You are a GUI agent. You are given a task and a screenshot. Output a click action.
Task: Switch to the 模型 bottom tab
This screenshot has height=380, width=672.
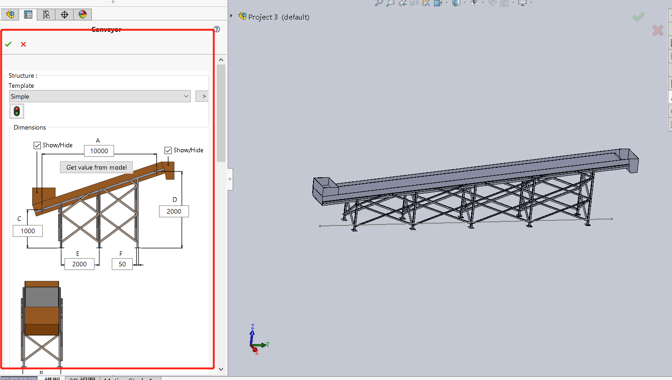pyautogui.click(x=52, y=378)
